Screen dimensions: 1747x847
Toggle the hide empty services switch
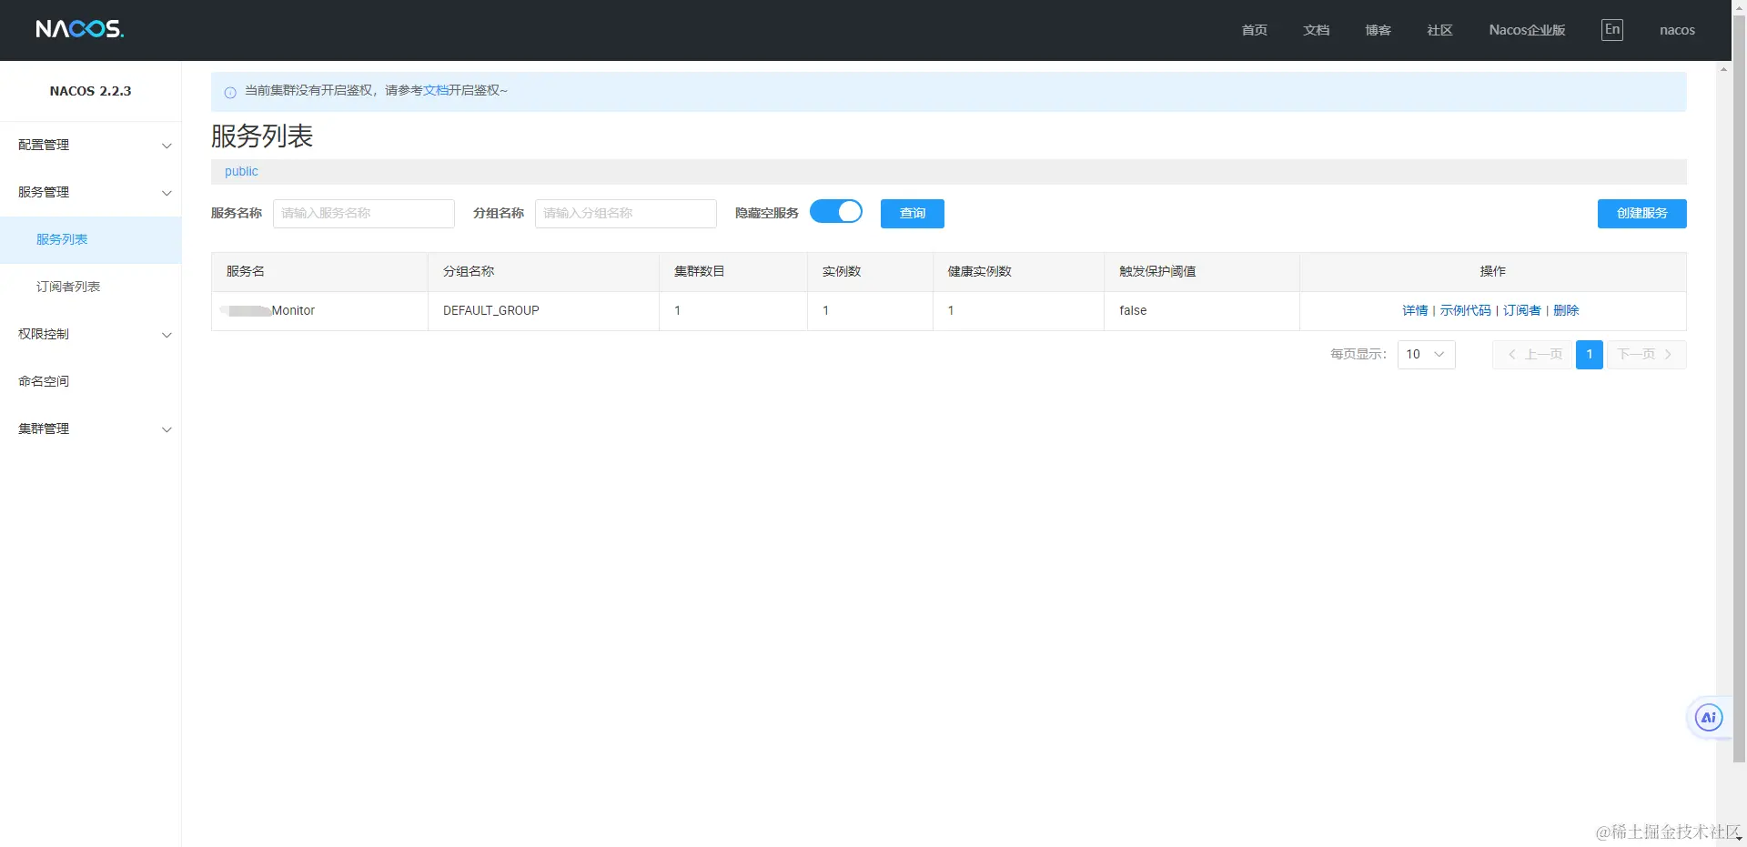836,211
